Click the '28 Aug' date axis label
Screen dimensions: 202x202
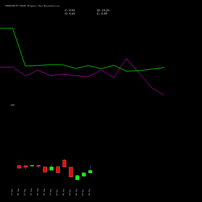(x=44, y=192)
